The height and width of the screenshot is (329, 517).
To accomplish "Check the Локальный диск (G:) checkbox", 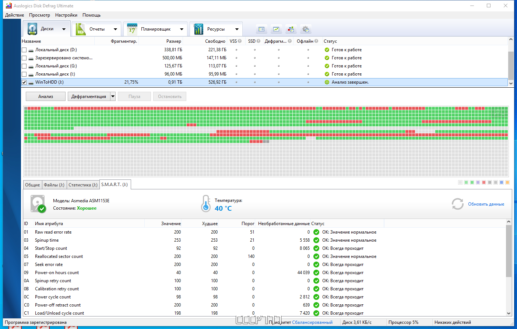I will pos(24,66).
